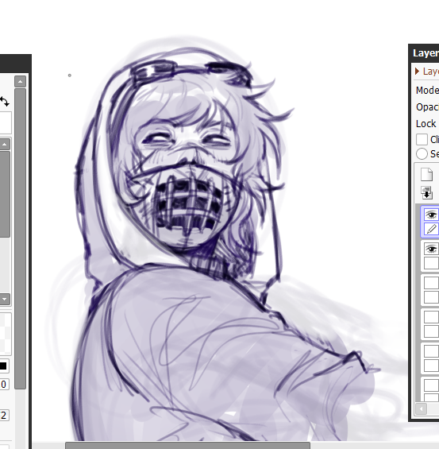Click outer left panel scroll up arrow
Viewport: 439px width, 449px height.
21,82
